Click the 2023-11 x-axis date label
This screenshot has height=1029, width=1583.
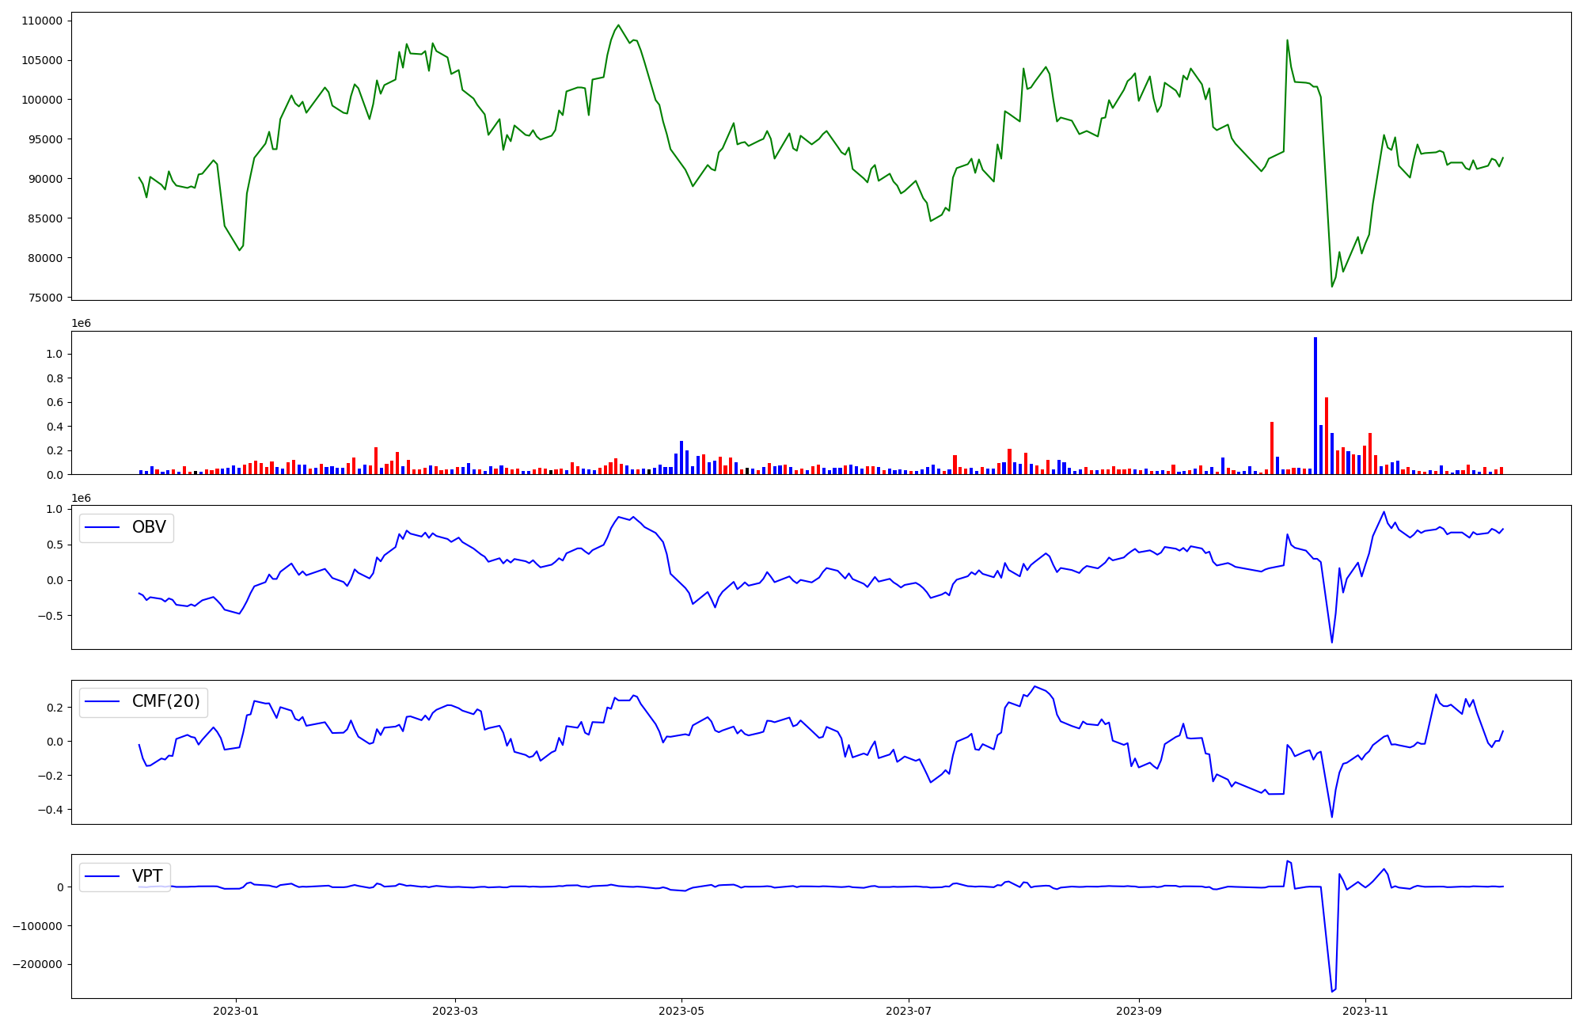(x=1365, y=1011)
